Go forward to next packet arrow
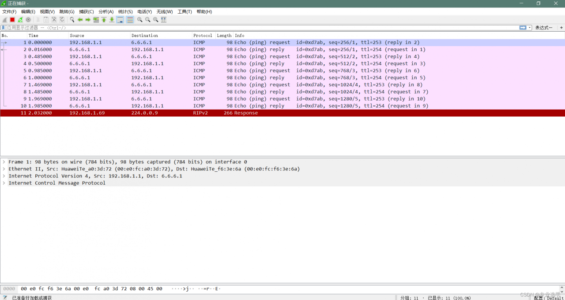The width and height of the screenshot is (565, 300). (88, 20)
